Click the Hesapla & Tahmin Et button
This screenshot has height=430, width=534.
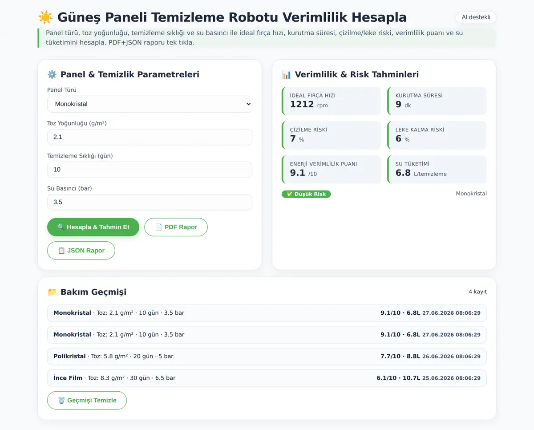pyautogui.click(x=93, y=227)
